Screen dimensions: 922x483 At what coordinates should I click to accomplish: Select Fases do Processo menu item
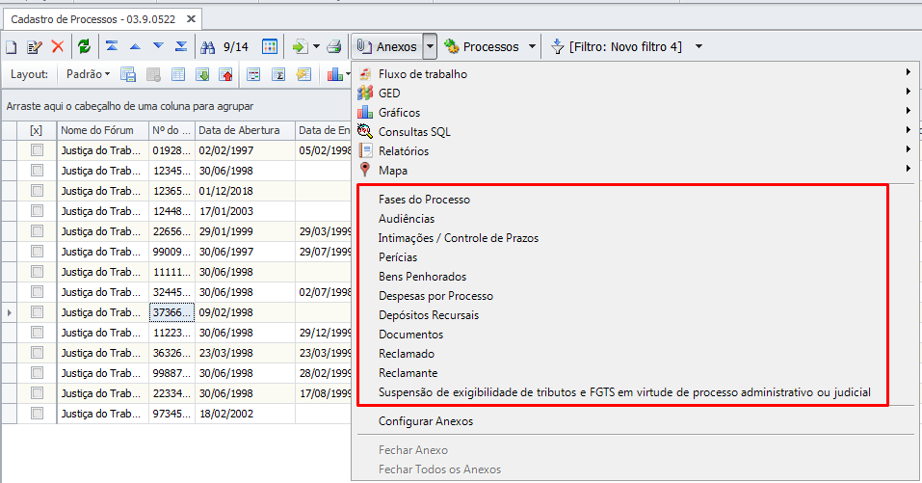tap(425, 200)
